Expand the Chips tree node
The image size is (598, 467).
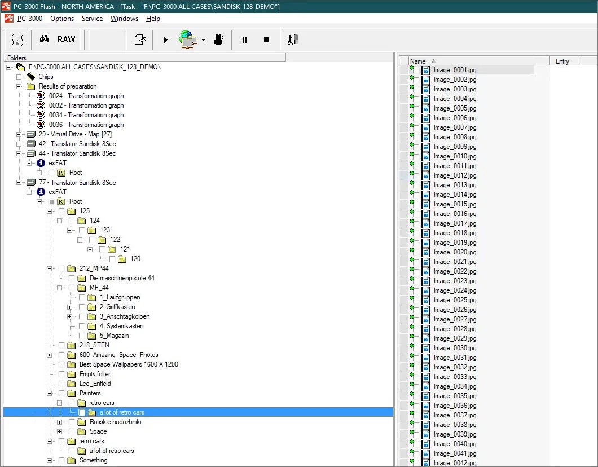click(x=19, y=77)
